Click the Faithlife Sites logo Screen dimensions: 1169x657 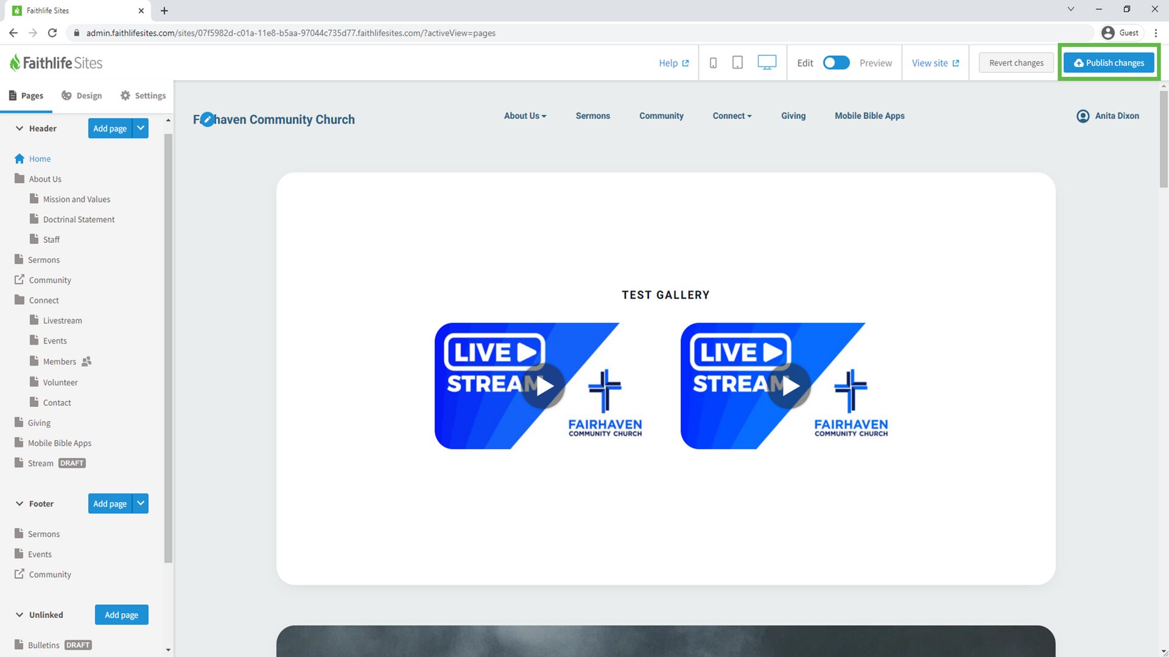point(56,63)
